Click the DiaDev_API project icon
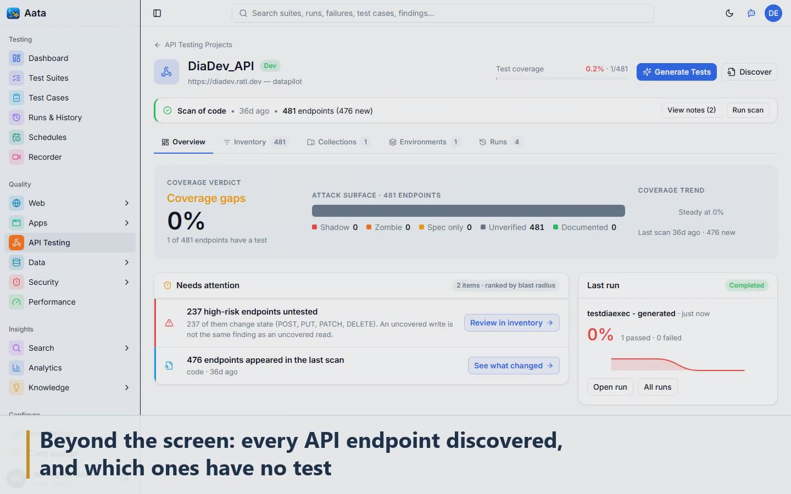 pos(166,72)
